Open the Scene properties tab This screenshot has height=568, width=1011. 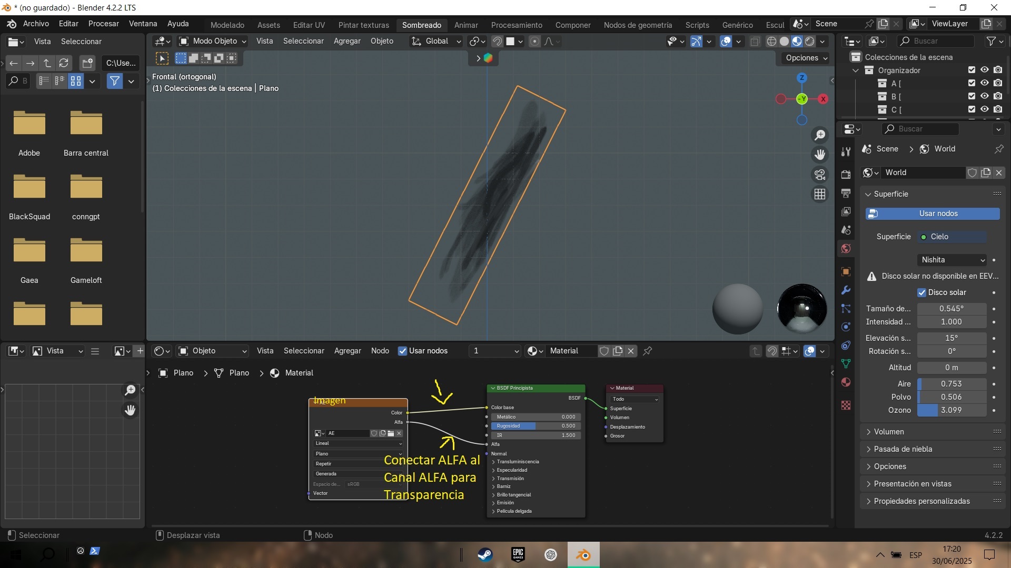[x=846, y=230]
